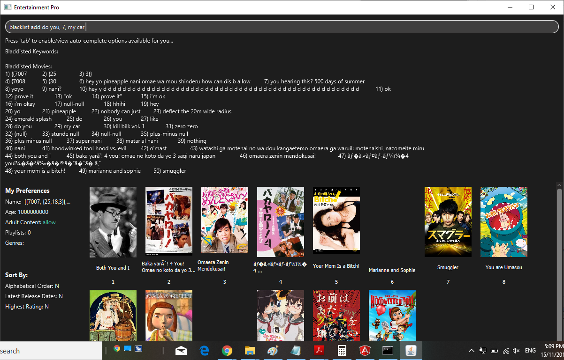This screenshot has height=360, width=564.
Task: Click the Latest Release Dates sort option
Action: click(34, 296)
